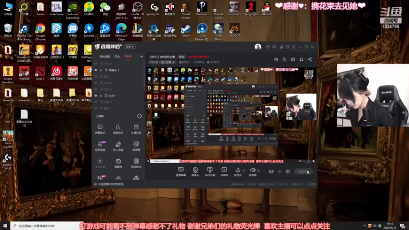Switch to the middle scene tab
Viewport: 409px width, 230px height.
tap(117, 57)
